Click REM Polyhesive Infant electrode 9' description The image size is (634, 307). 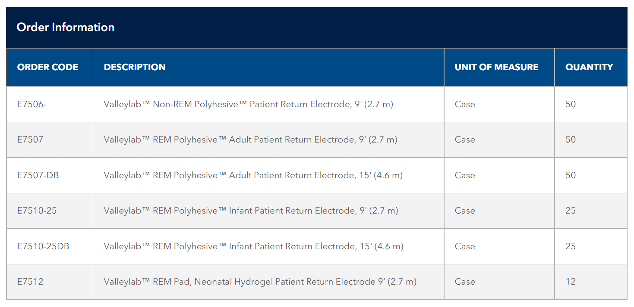click(x=251, y=211)
